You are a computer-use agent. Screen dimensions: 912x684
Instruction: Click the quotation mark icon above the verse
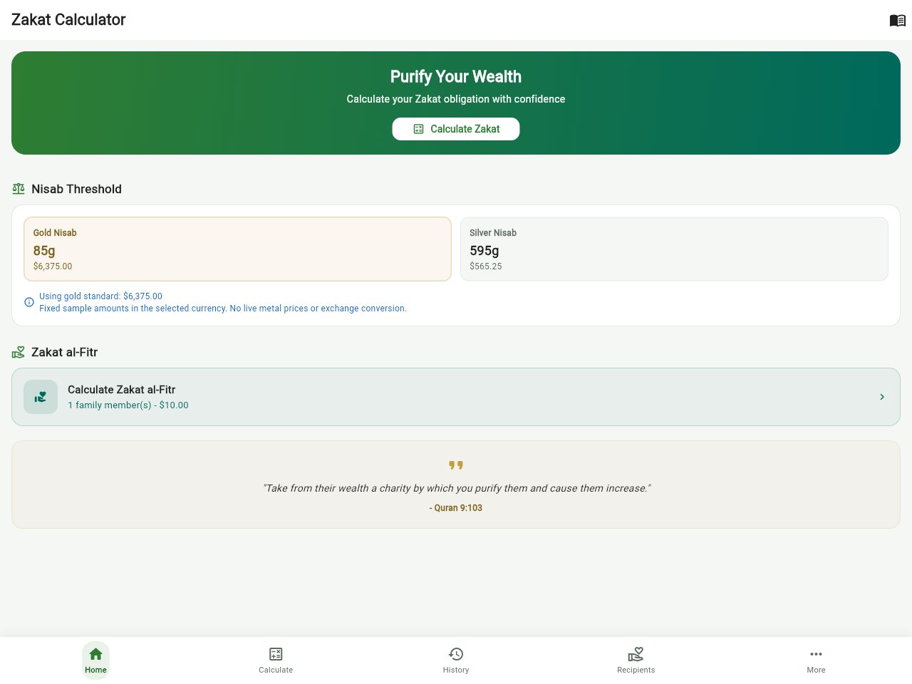[x=456, y=465]
